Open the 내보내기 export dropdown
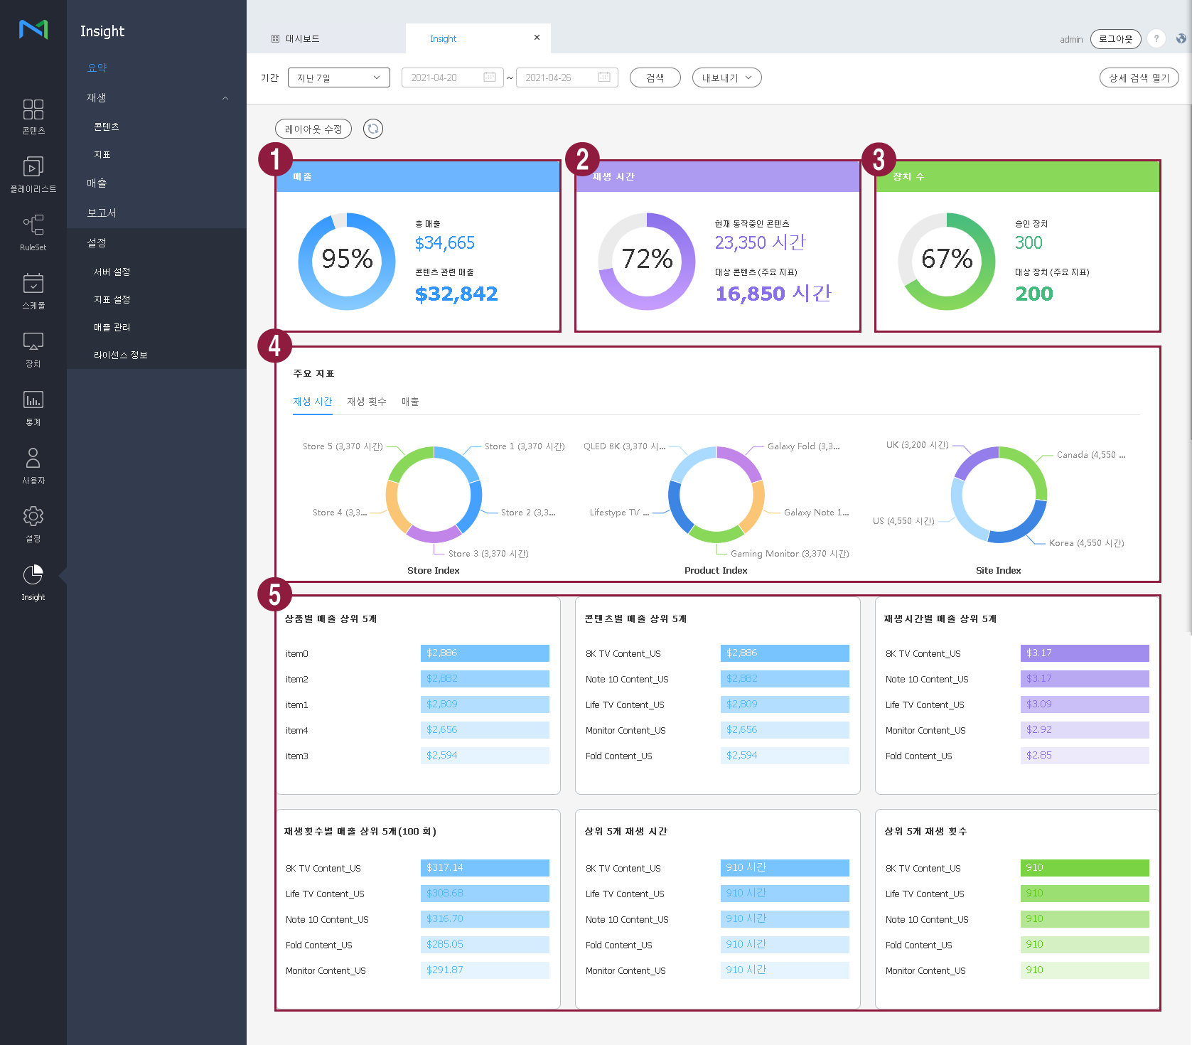Viewport: 1192px width, 1045px height. [726, 77]
